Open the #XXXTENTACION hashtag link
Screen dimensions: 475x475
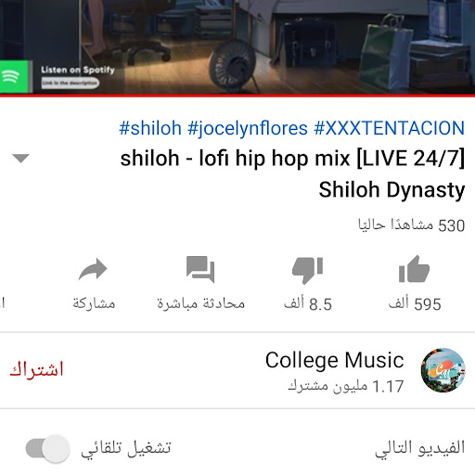tap(389, 128)
